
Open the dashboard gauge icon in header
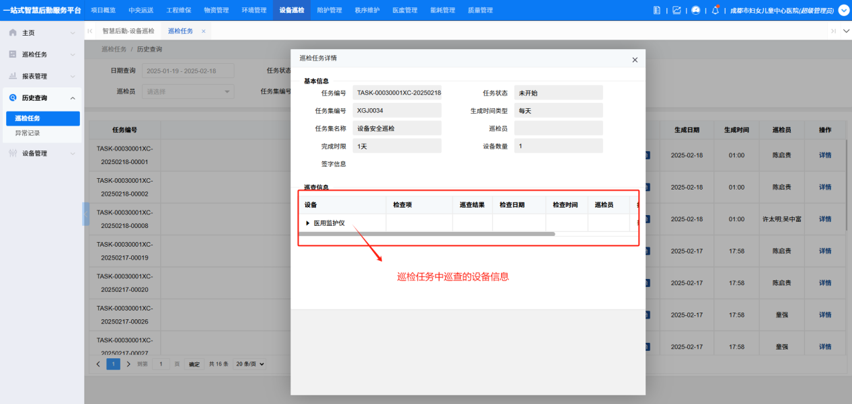[x=696, y=10]
